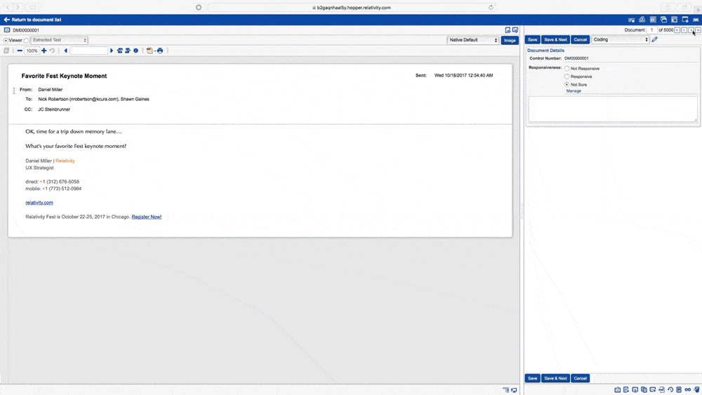The image size is (702, 395).
Task: Click the top Save & Next button
Action: click(555, 40)
